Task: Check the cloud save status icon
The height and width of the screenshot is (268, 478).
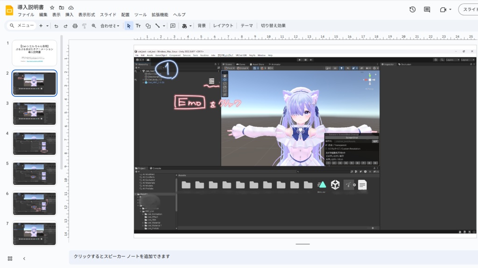Action: pyautogui.click(x=71, y=7)
